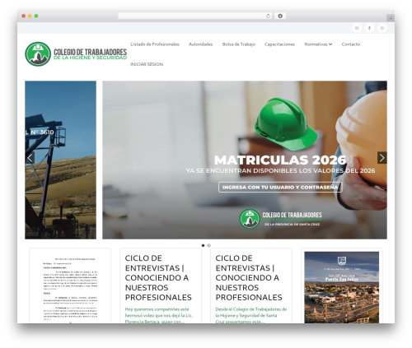Expand the Normativas dropdown menu
412x348 pixels.
318,44
